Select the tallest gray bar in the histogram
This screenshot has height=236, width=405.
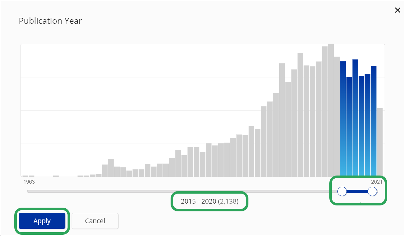[331, 110]
